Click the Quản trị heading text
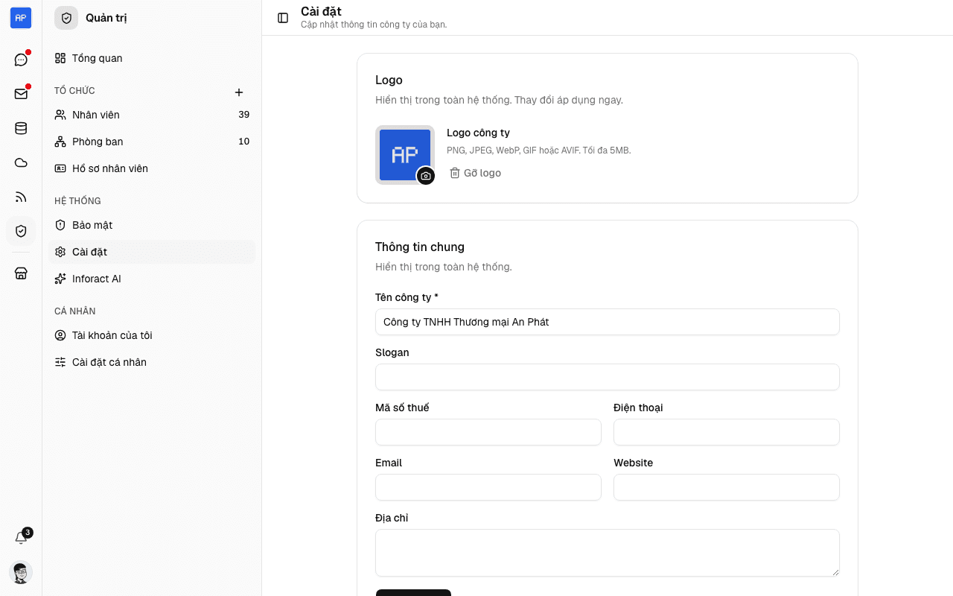This screenshot has height=596, width=953. (106, 18)
